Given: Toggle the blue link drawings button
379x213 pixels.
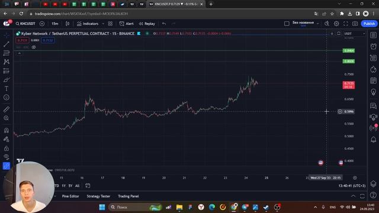Looking at the screenshot, I should 7,166.
